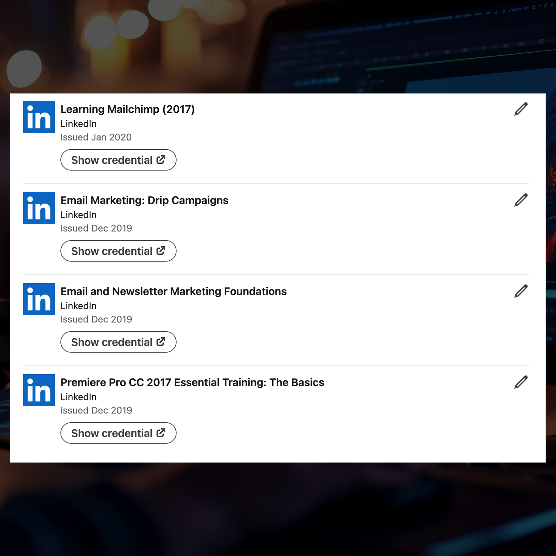
Task: Show credential for Email and Newsletter Marketing Foundations
Action: pos(118,342)
